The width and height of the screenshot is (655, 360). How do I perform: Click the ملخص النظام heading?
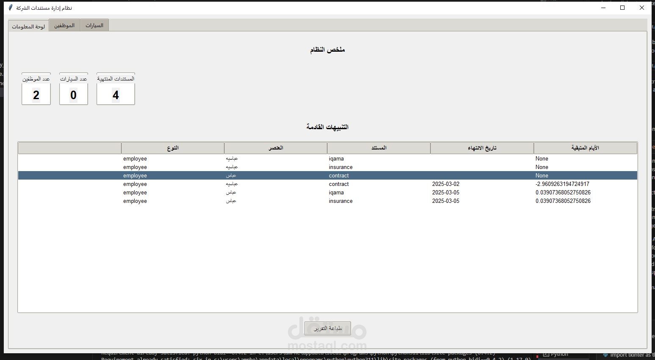point(327,50)
